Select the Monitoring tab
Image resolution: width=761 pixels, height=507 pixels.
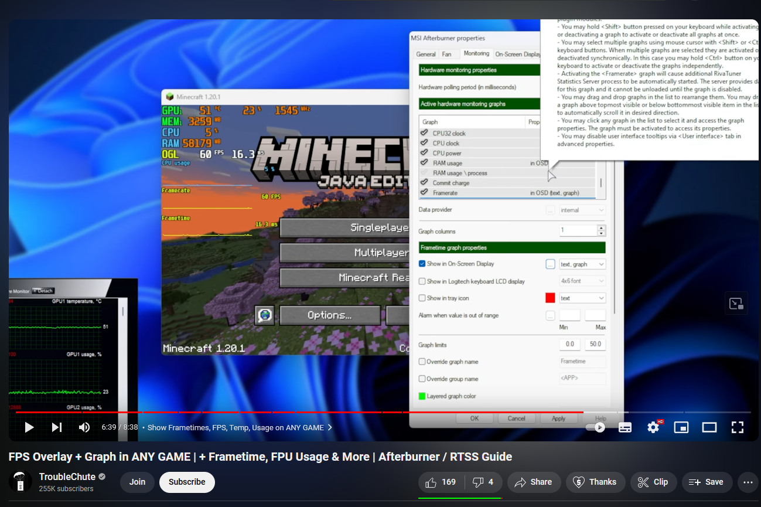coord(476,53)
